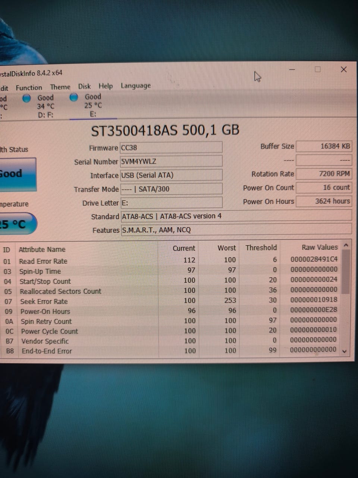
Task: Click the Power On Count value 16 count
Action: pyautogui.click(x=323, y=187)
